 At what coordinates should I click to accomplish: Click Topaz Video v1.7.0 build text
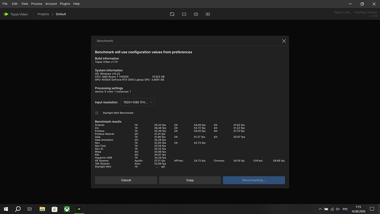(106, 62)
